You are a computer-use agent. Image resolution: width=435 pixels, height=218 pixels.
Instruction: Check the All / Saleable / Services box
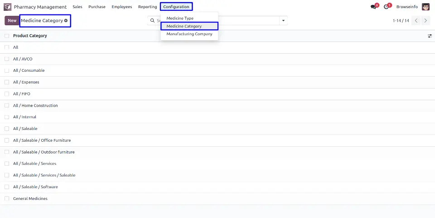pyautogui.click(x=7, y=163)
